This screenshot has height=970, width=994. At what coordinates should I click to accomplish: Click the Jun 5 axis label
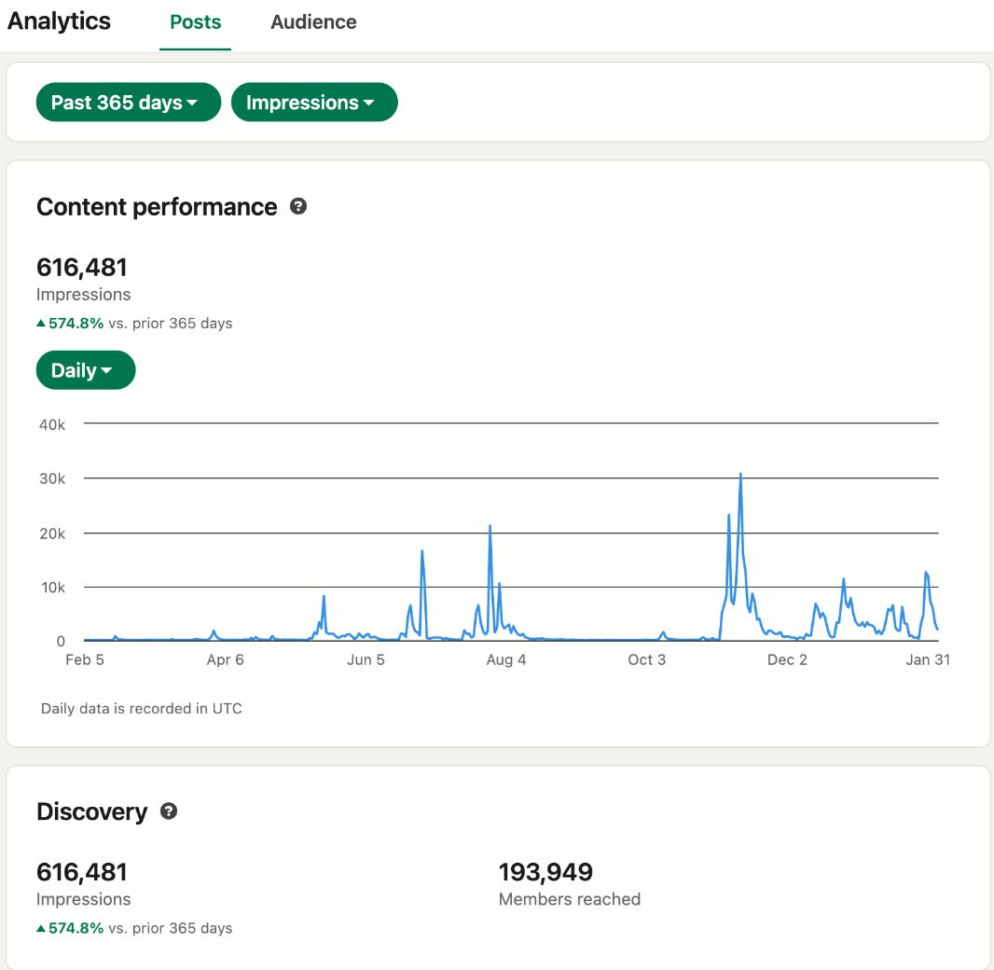click(366, 660)
